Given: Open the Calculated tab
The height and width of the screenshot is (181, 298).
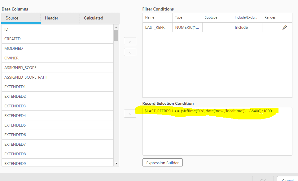Looking at the screenshot, I should (x=99, y=18).
